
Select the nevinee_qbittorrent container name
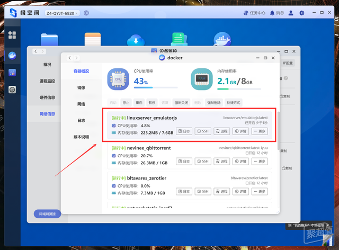click(149, 148)
